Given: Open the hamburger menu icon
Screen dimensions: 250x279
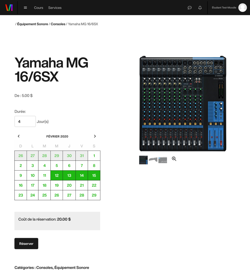Looking at the screenshot, I should (x=25, y=8).
